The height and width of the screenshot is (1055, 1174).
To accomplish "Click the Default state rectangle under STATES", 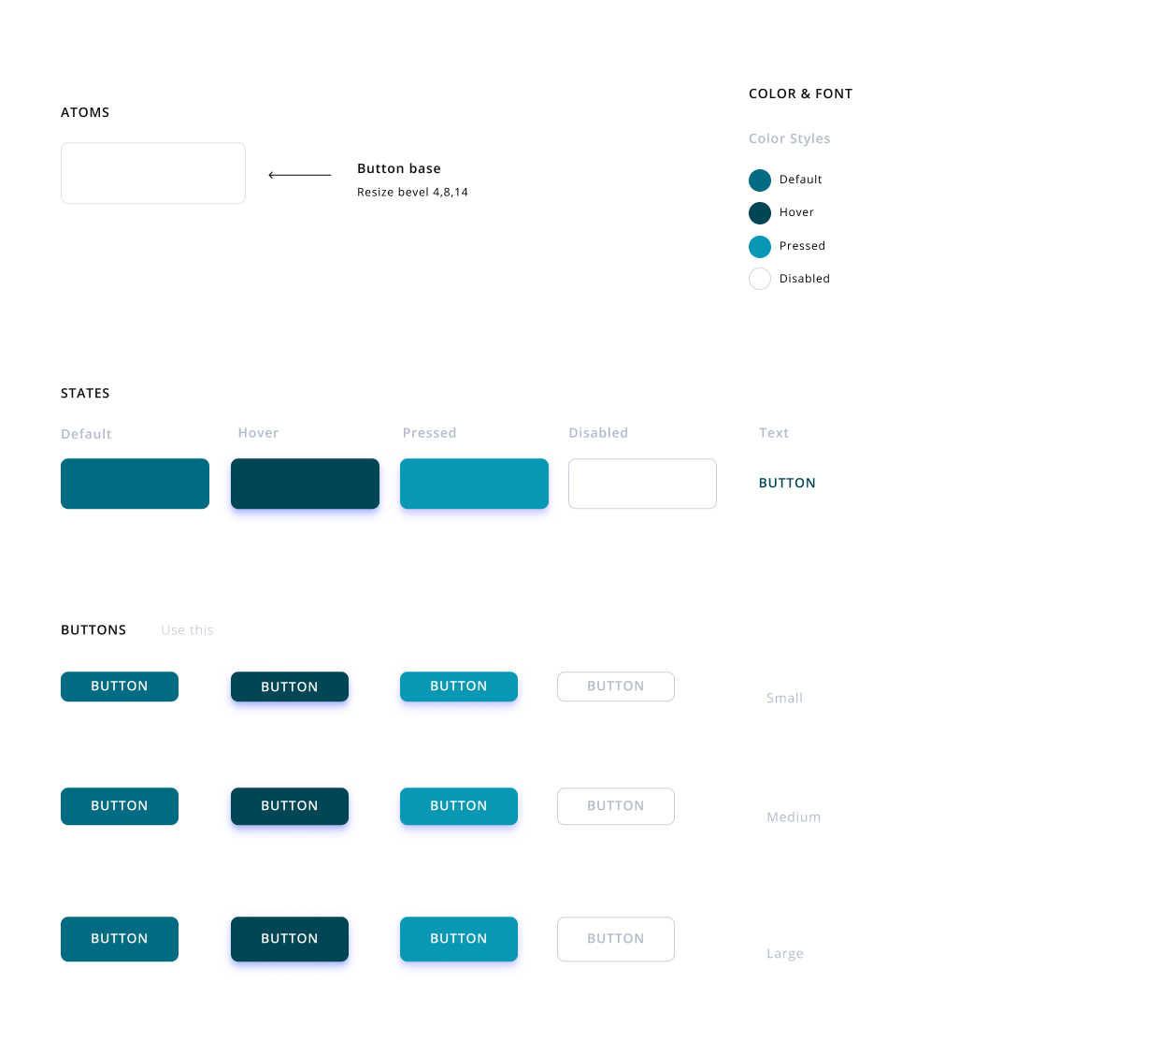I will click(135, 484).
